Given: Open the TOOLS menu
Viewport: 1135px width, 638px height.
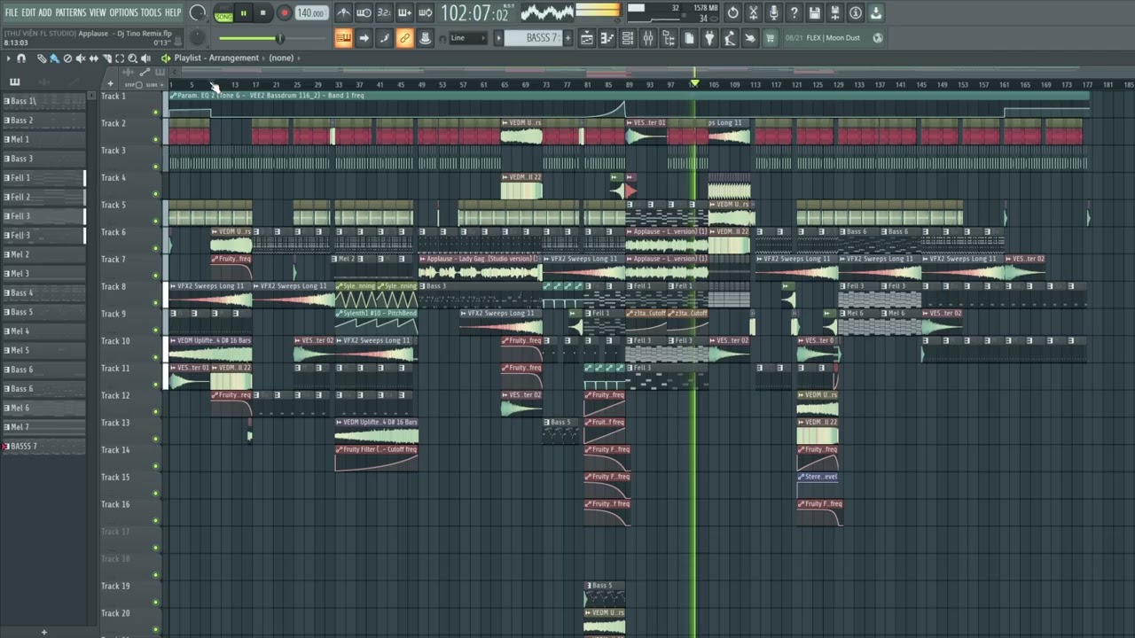Looking at the screenshot, I should [x=151, y=12].
